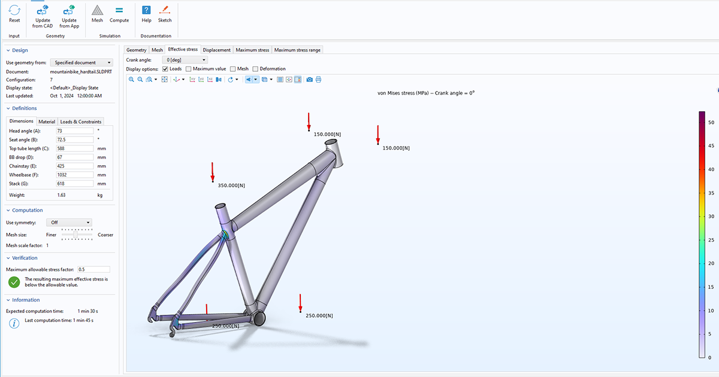
Task: Print the graphics view using printer icon
Action: pyautogui.click(x=318, y=79)
